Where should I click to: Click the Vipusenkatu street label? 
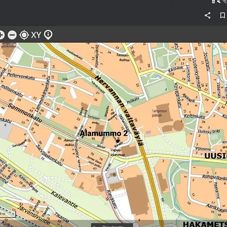coord(203,149)
